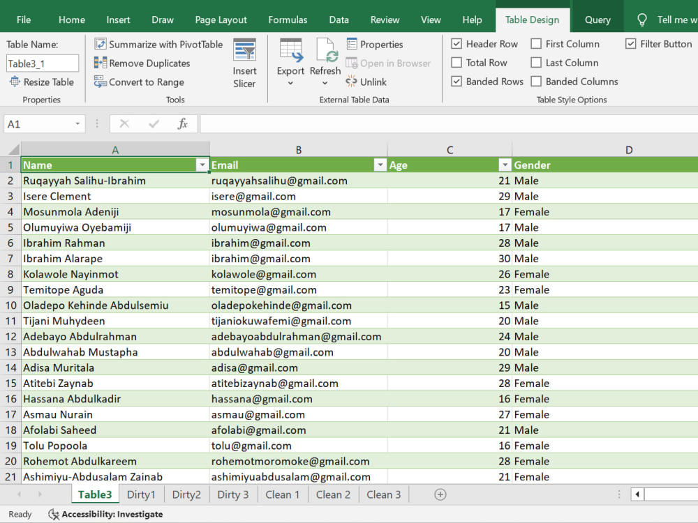Click the Insert Function fx icon
This screenshot has width=698, height=523.
click(182, 123)
